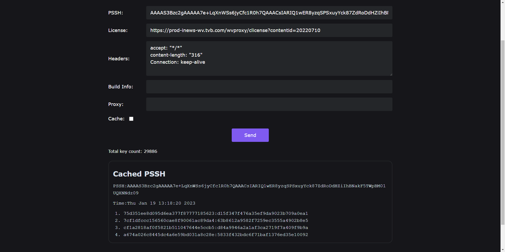Click the second key entry starting 7cf1dfcc
The width and height of the screenshot is (505, 252).
click(x=215, y=221)
